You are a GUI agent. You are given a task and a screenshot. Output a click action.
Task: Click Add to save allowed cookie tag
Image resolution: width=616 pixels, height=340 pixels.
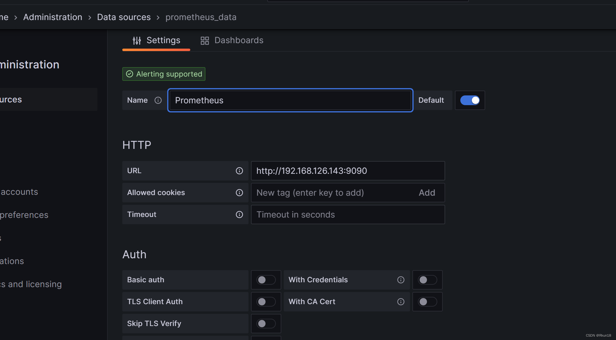(x=427, y=192)
